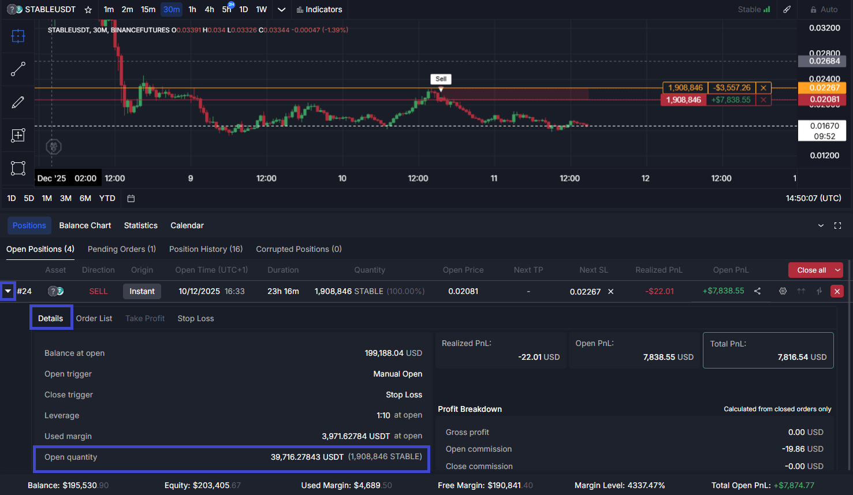Screen dimensions: 853x495
Task: Switch the chart to 4h timeframe
Action: pyautogui.click(x=209, y=10)
